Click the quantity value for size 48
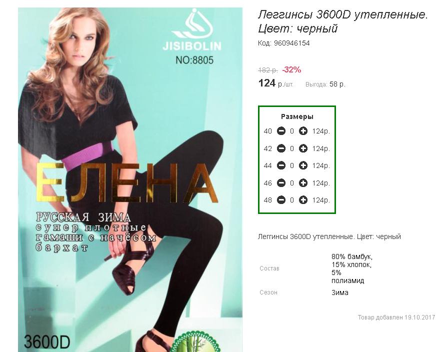This screenshot has height=352, width=437. point(292,200)
